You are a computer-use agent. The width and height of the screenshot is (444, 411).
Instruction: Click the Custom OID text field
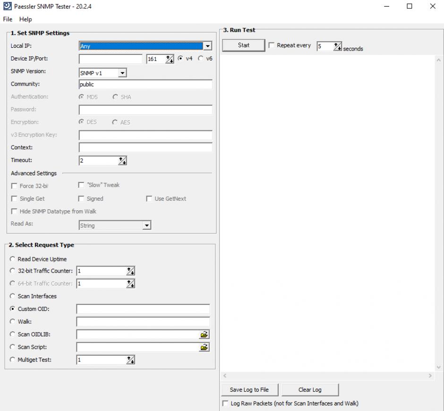(x=143, y=309)
